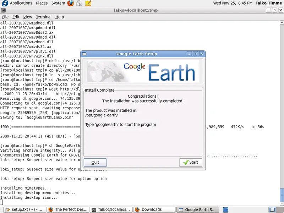Click the terminal cursor on the last line

1,202
